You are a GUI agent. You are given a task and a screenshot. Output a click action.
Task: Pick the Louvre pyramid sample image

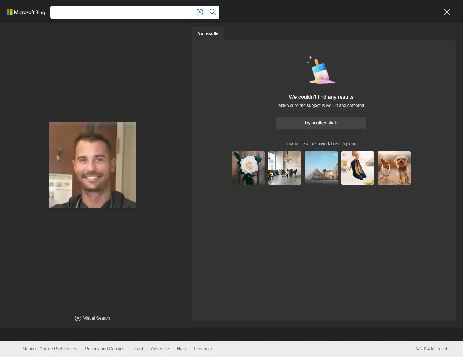point(321,168)
